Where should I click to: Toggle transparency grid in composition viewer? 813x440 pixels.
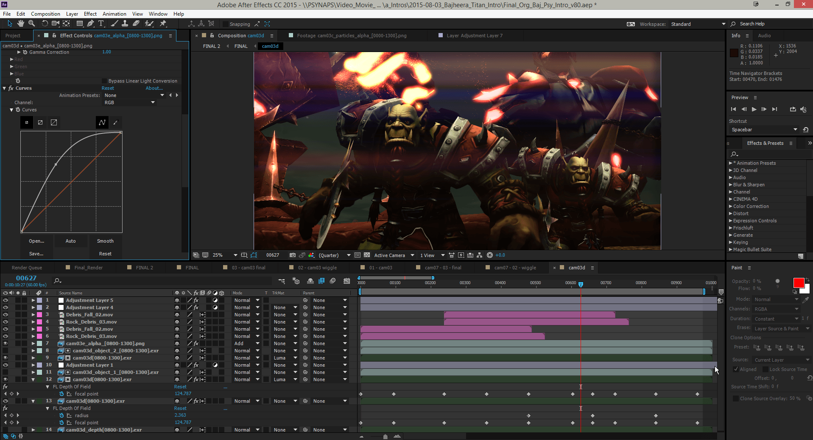point(366,255)
